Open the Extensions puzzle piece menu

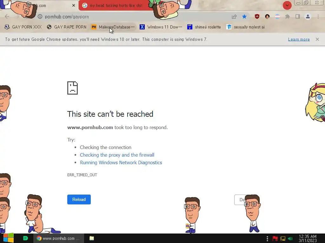click(288, 16)
